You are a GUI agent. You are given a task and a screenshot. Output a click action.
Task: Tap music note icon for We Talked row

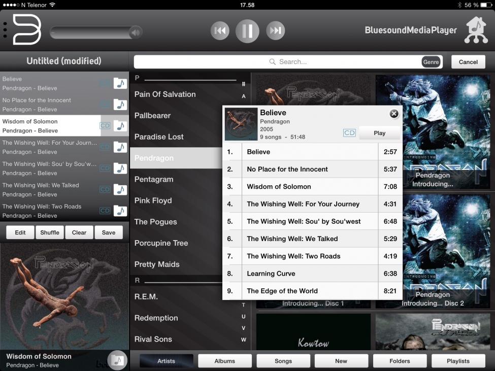(x=120, y=190)
